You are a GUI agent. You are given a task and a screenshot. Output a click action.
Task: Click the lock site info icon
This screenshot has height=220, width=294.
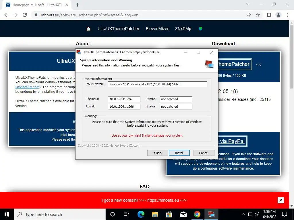pos(36,15)
